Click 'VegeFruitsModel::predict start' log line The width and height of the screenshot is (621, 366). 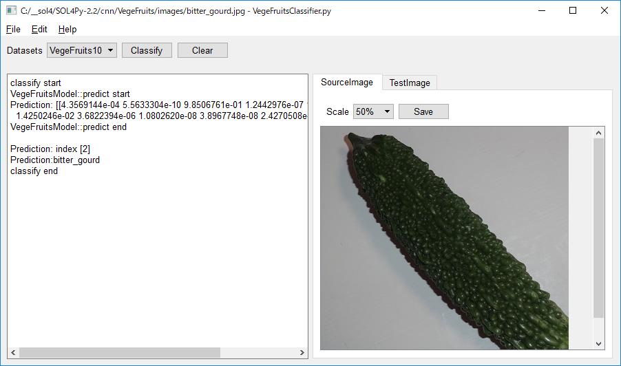pyautogui.click(x=70, y=94)
